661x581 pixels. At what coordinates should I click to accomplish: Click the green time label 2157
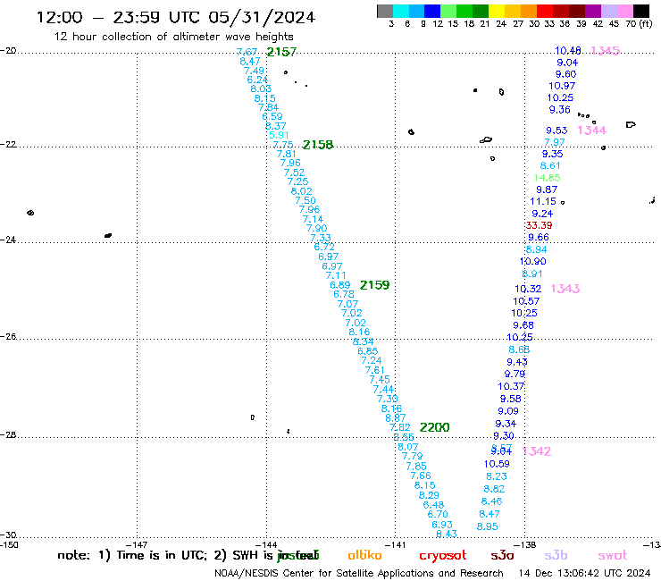(281, 52)
